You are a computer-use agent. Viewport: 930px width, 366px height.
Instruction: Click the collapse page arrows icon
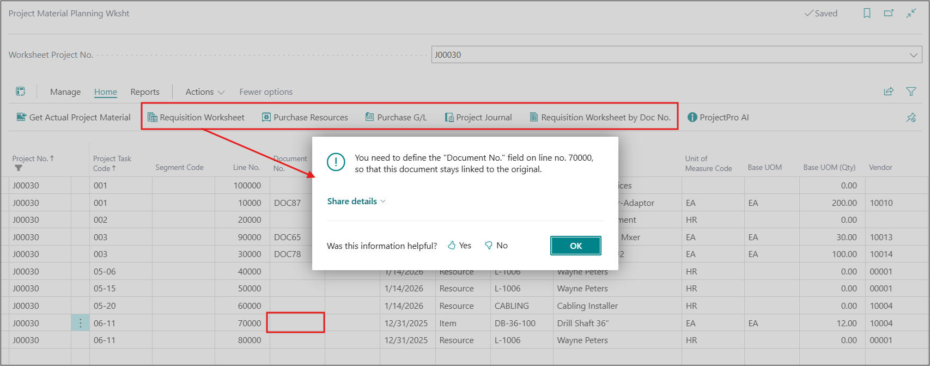click(x=911, y=14)
